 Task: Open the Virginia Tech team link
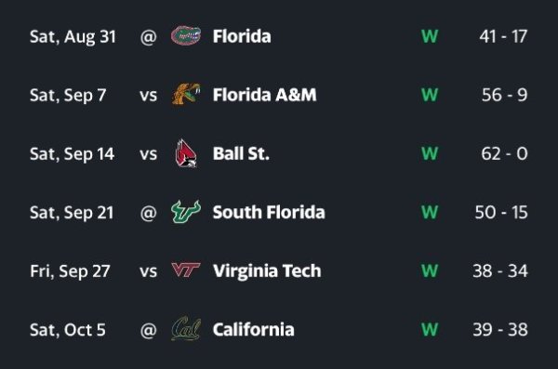point(267,271)
